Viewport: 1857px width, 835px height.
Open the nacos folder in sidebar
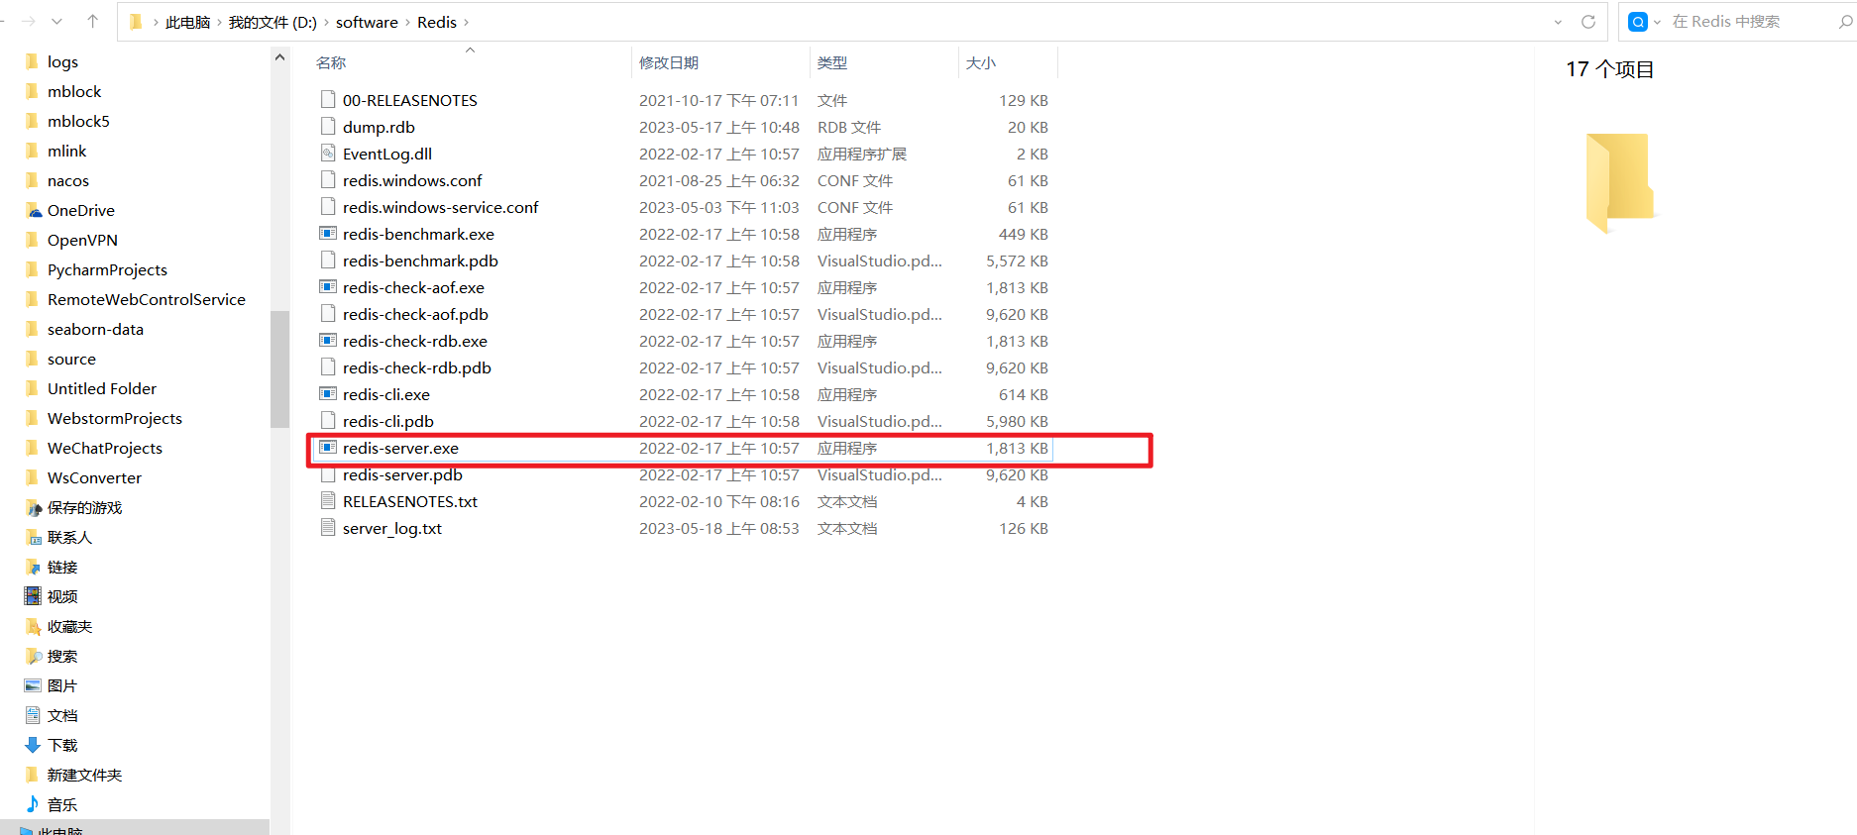68,180
